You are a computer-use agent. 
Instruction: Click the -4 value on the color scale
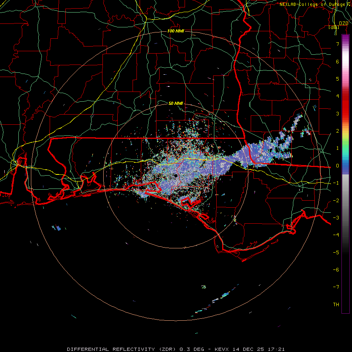pyautogui.click(x=336, y=235)
